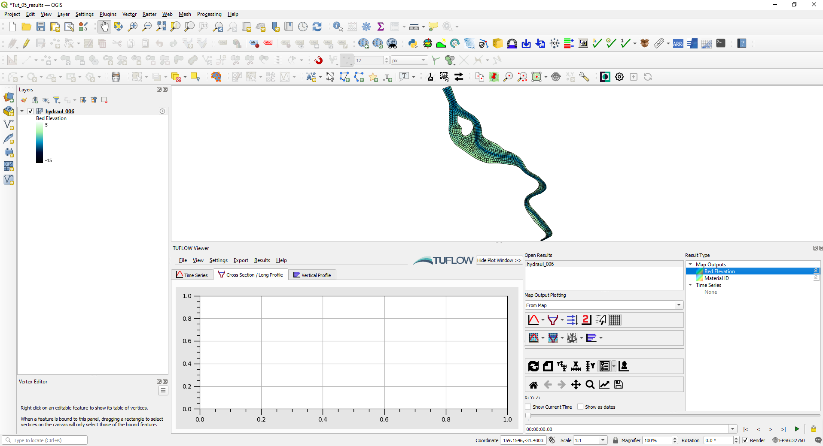Activate the Zoom In tool

point(132,26)
